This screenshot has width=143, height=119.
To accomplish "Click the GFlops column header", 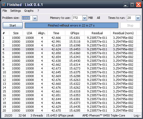I will pos(75,33).
